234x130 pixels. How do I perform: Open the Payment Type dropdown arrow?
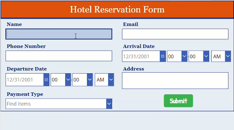click(109, 104)
